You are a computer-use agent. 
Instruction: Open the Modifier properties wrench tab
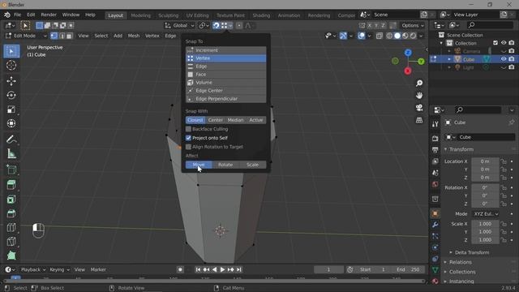point(435,225)
